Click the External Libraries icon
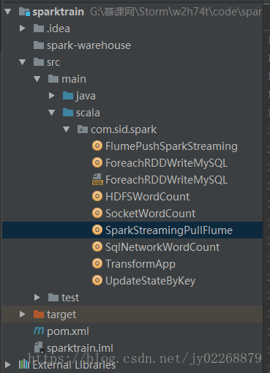This screenshot has width=270, height=373. (24, 365)
